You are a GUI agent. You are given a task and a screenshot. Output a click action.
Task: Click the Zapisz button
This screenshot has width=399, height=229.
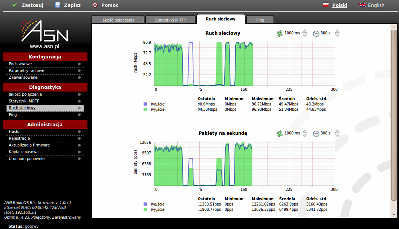(x=68, y=5)
